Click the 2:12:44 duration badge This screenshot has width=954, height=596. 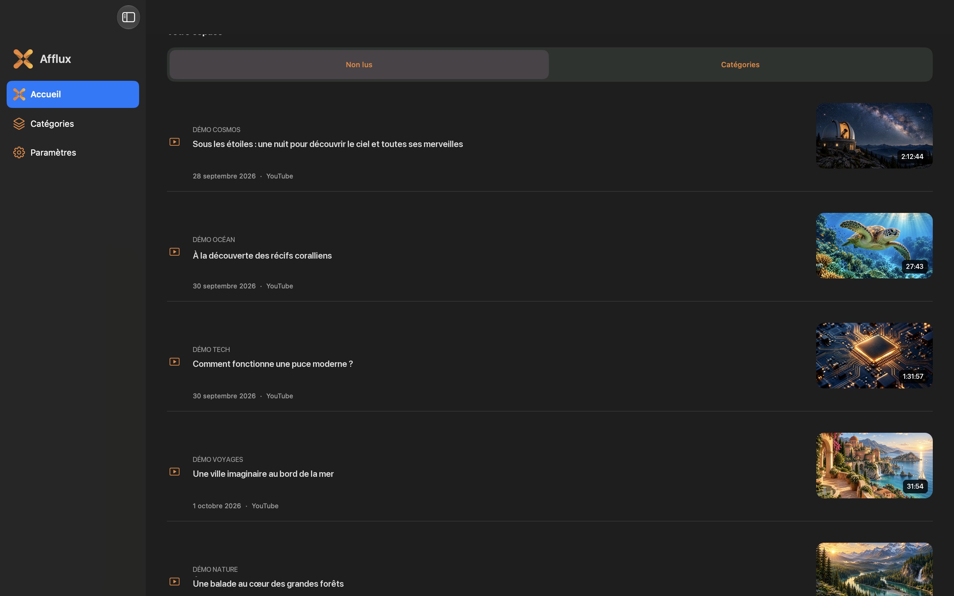[x=912, y=157]
